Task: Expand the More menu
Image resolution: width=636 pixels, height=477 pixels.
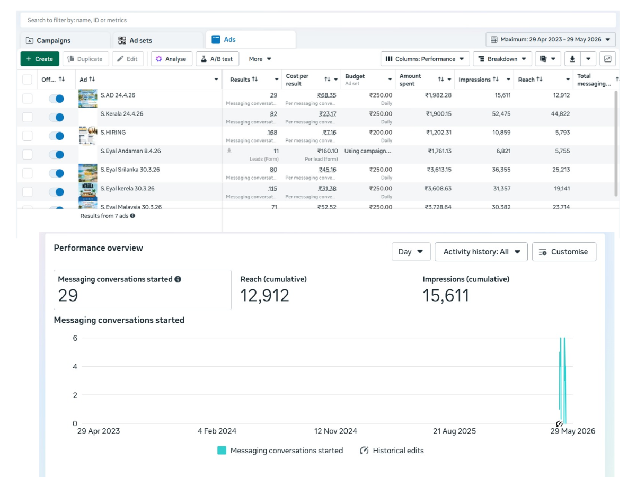Action: pos(260,59)
